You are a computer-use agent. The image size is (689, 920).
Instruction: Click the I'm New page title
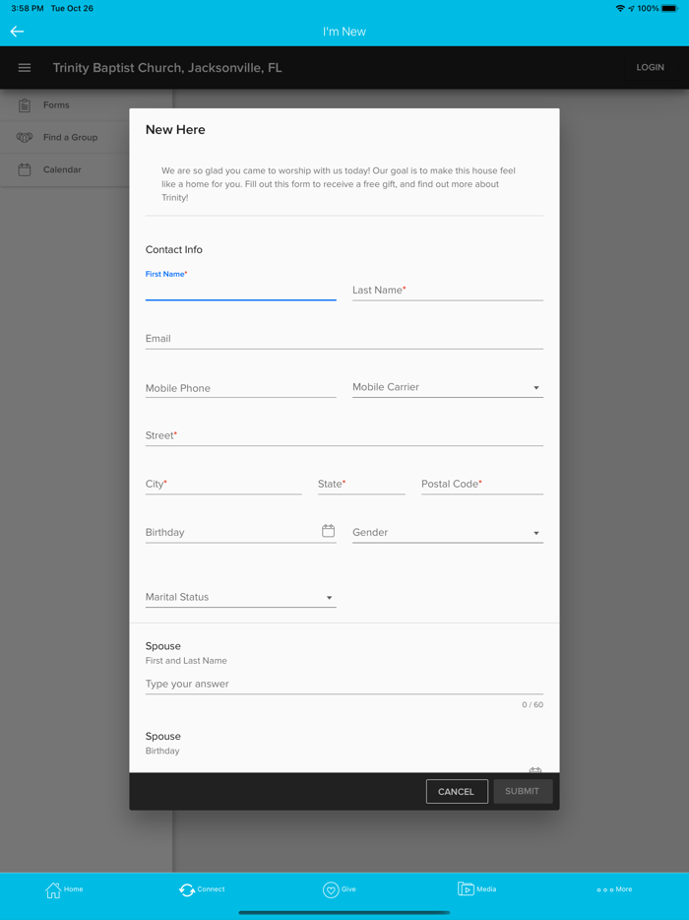(344, 32)
